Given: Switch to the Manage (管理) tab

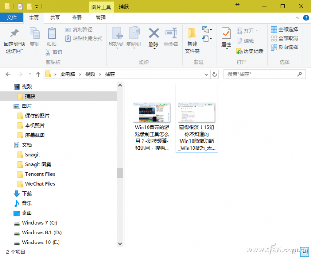Looking at the screenshot, I should (101, 18).
